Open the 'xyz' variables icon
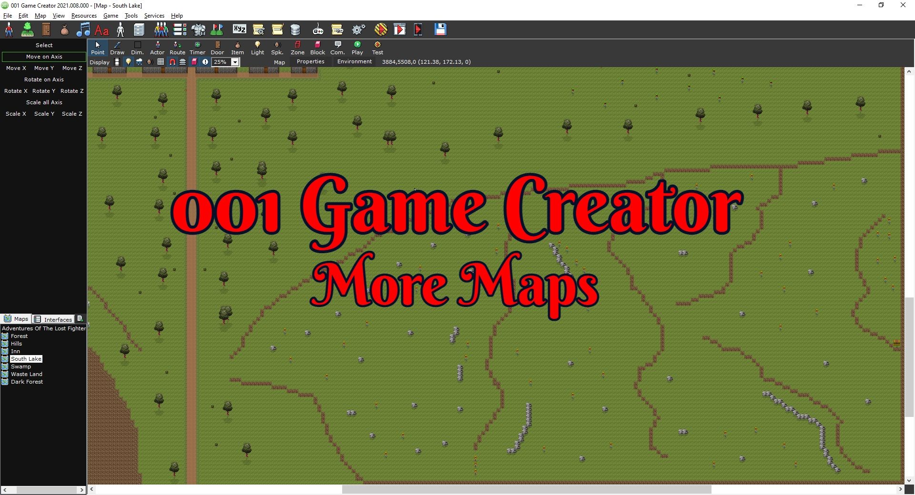Viewport: 915px width, 495px height. tap(239, 30)
